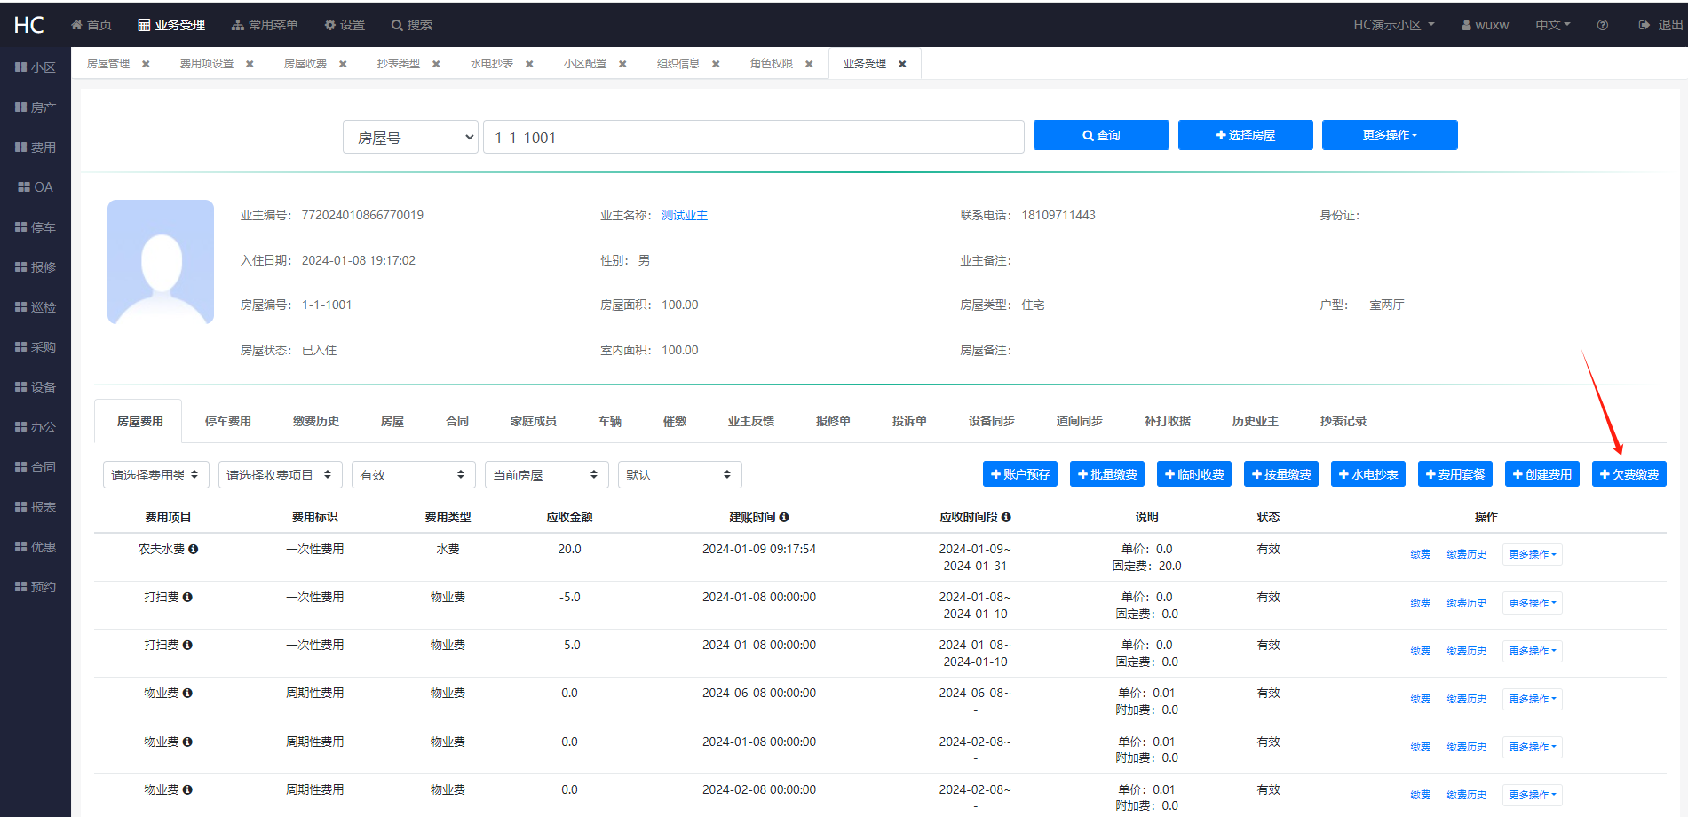Open the 房屋号 search type dropdown
1688x817 pixels.
tap(410, 138)
